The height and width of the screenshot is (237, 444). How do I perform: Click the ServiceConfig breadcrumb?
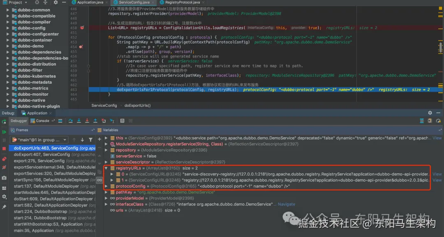[x=104, y=106]
